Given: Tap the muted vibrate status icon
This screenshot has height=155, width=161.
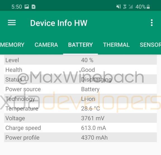Looking at the screenshot, I should [x=119, y=7].
